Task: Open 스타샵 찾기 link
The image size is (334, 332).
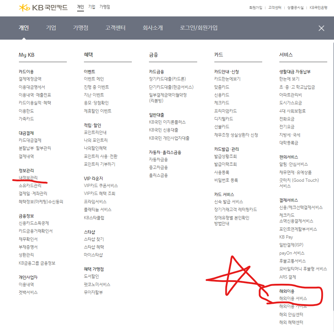Action: [x=94, y=239]
